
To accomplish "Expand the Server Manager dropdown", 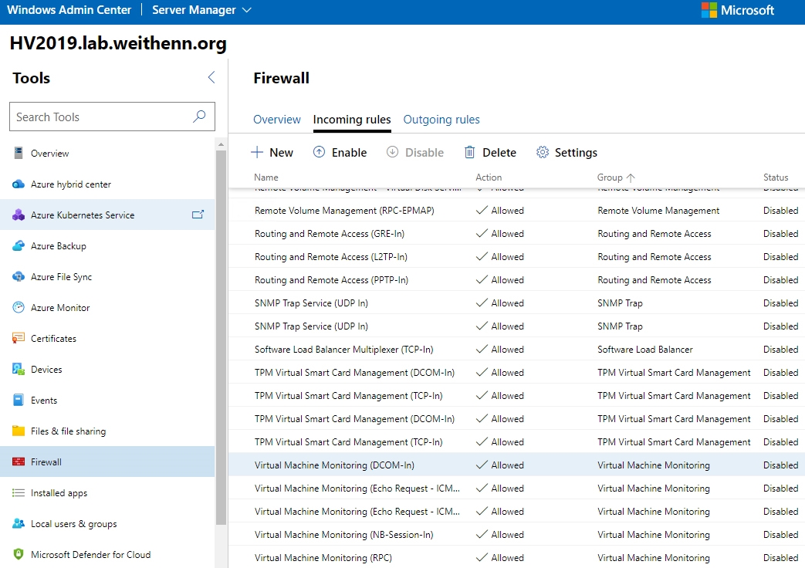I will tap(246, 10).
